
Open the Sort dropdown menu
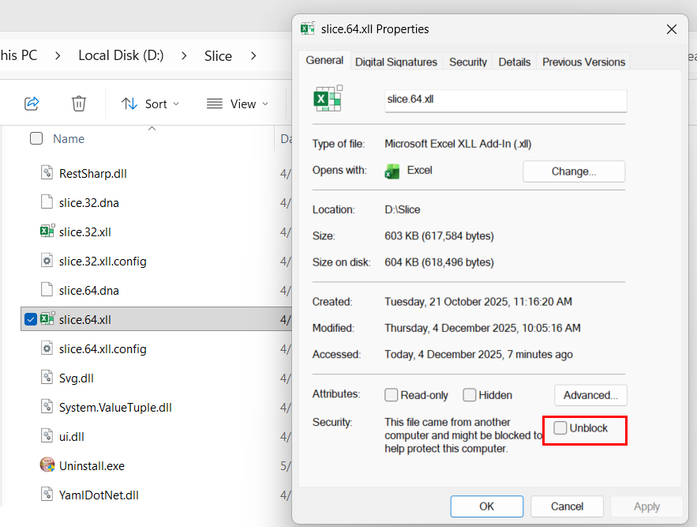pos(150,104)
